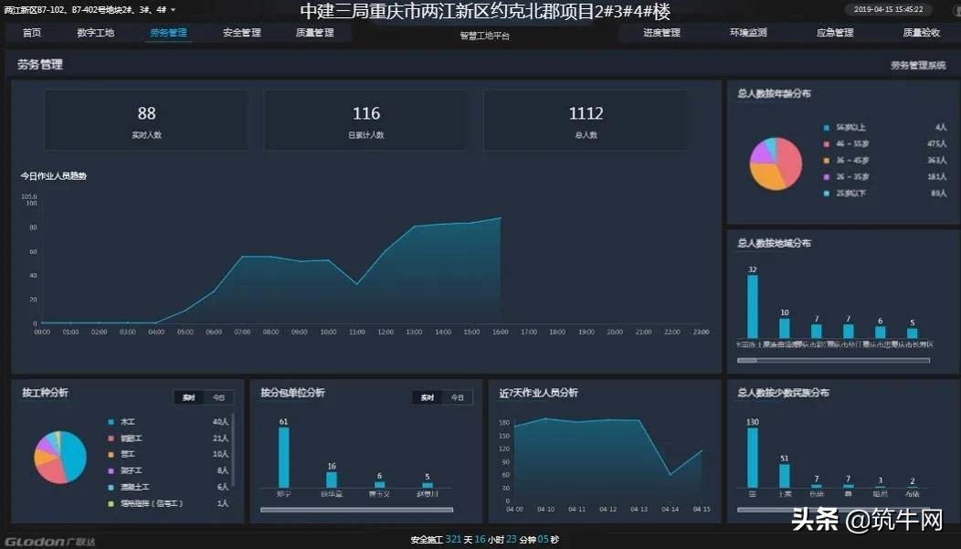
Task: Open the 环境监测 module
Action: [749, 32]
